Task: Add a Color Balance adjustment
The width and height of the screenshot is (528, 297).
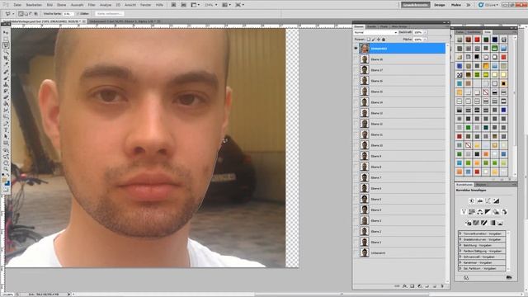Action: pyautogui.click(x=480, y=212)
